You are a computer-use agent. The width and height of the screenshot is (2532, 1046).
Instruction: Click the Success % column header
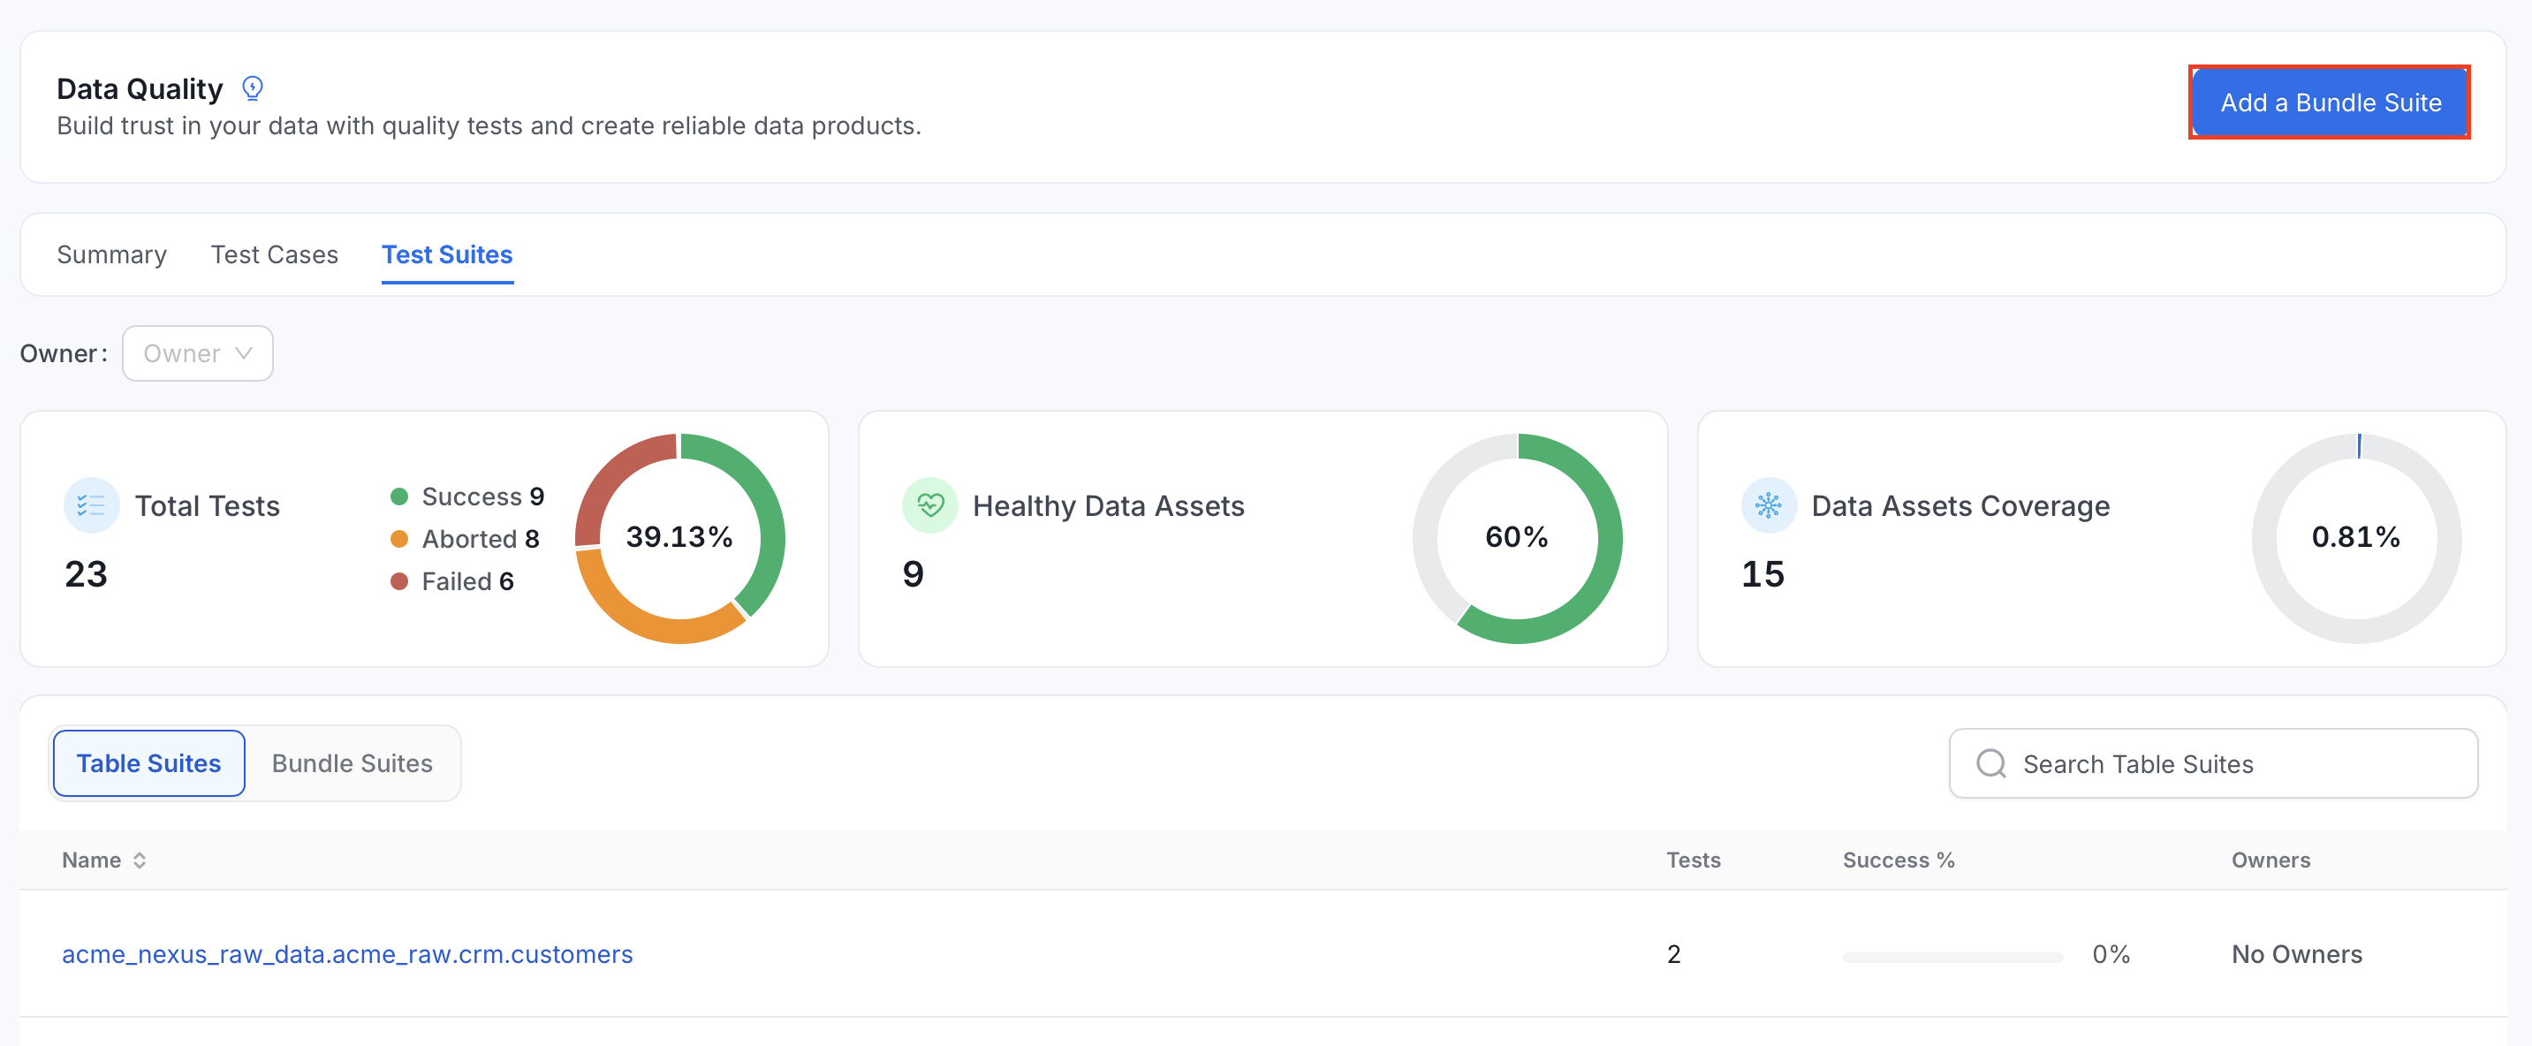(1898, 860)
